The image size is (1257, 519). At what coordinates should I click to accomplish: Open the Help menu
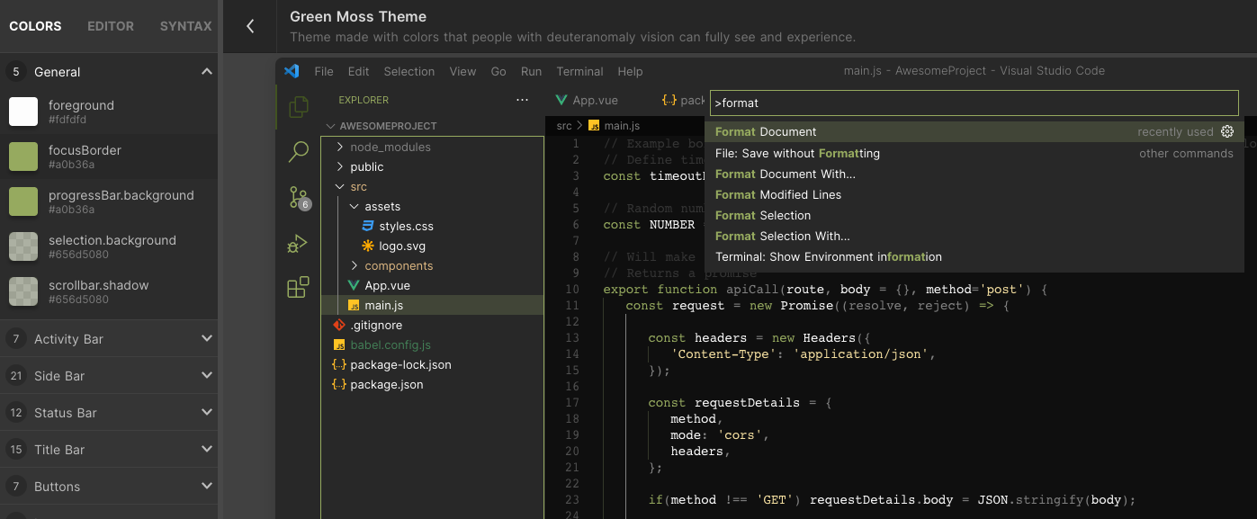[x=630, y=71]
